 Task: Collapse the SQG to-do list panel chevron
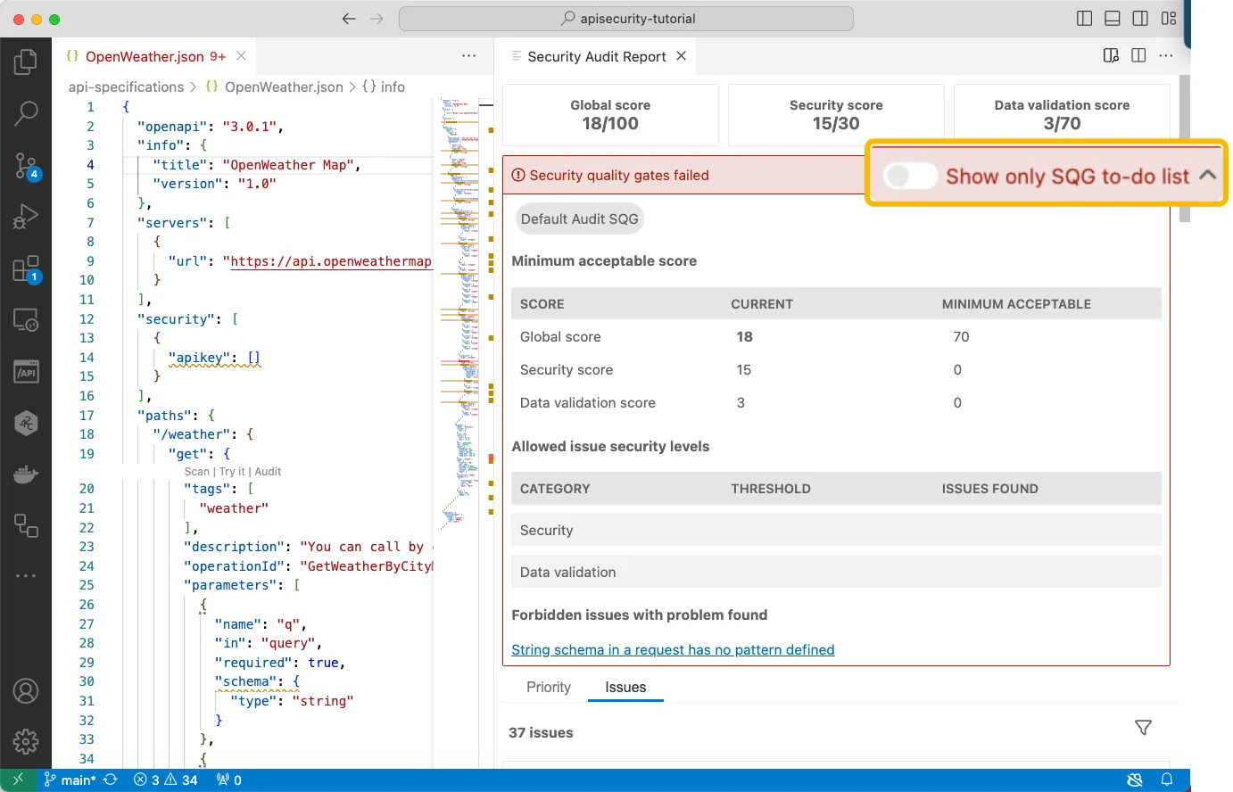point(1209,175)
